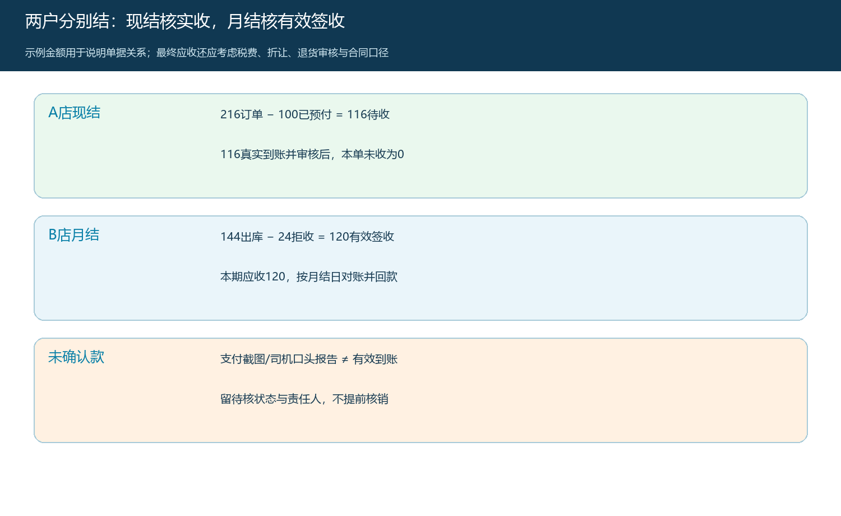
Task: Click the slide title 两户分别结
Action: (185, 21)
